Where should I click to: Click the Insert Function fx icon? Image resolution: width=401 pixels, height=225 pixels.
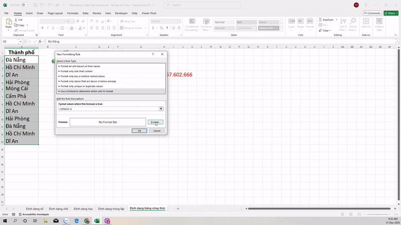(x=40, y=41)
